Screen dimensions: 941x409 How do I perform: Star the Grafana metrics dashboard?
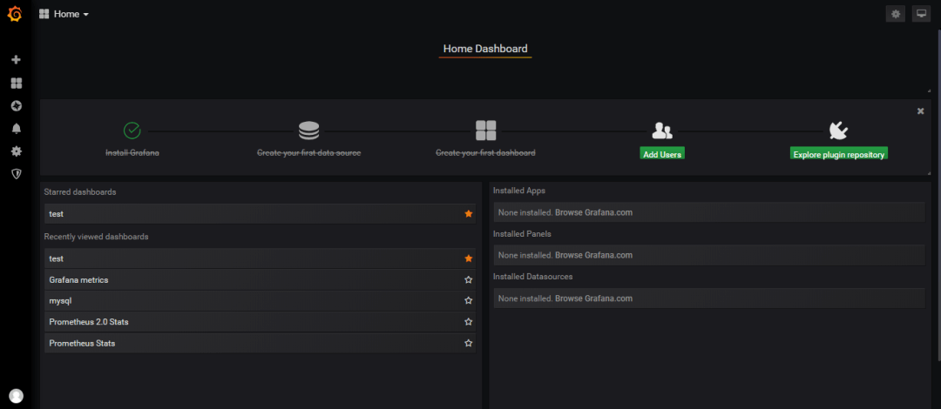(x=469, y=280)
